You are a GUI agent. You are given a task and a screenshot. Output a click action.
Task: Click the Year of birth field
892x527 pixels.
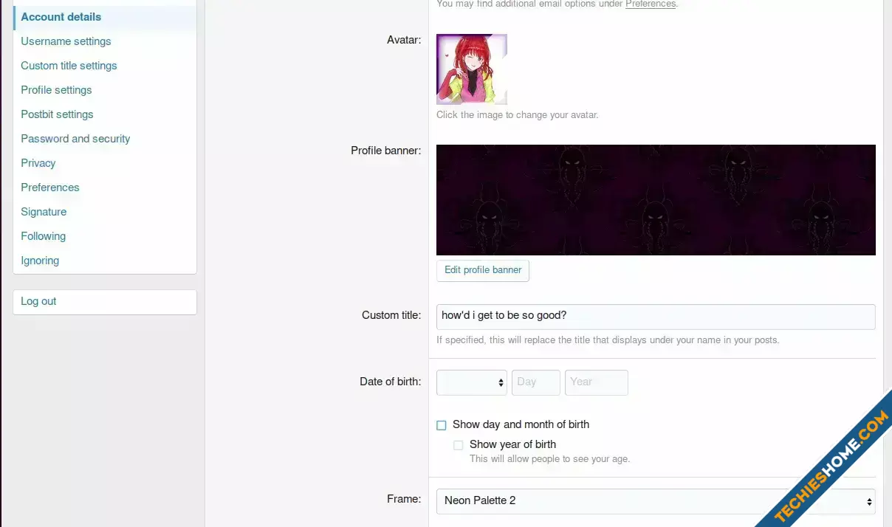pyautogui.click(x=597, y=382)
